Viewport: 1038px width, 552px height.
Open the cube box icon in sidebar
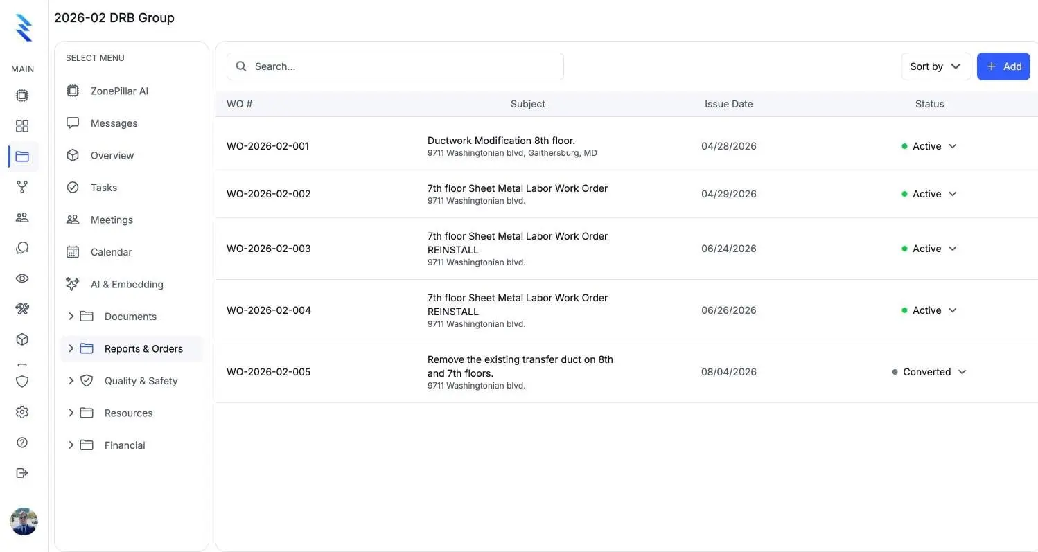tap(22, 339)
